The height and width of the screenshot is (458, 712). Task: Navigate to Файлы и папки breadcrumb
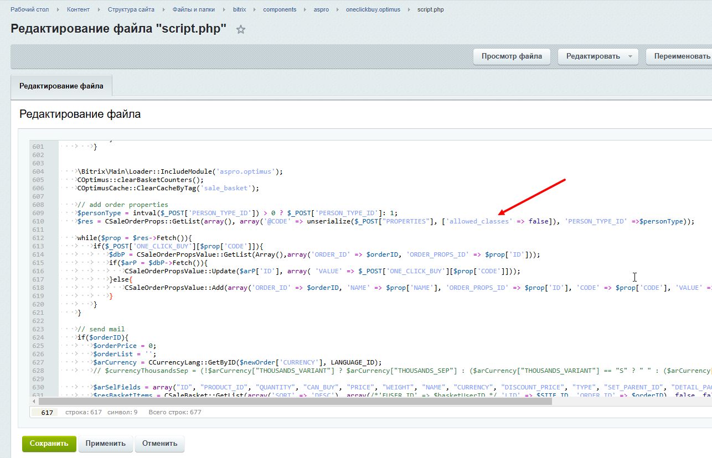(193, 9)
